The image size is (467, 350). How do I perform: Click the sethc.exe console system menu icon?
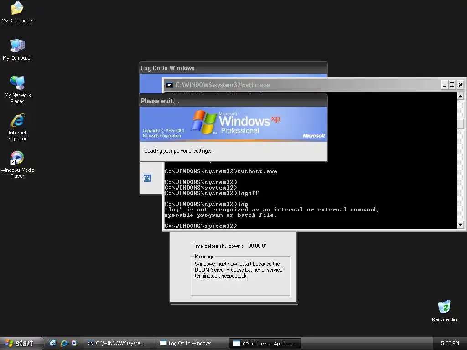(169, 85)
